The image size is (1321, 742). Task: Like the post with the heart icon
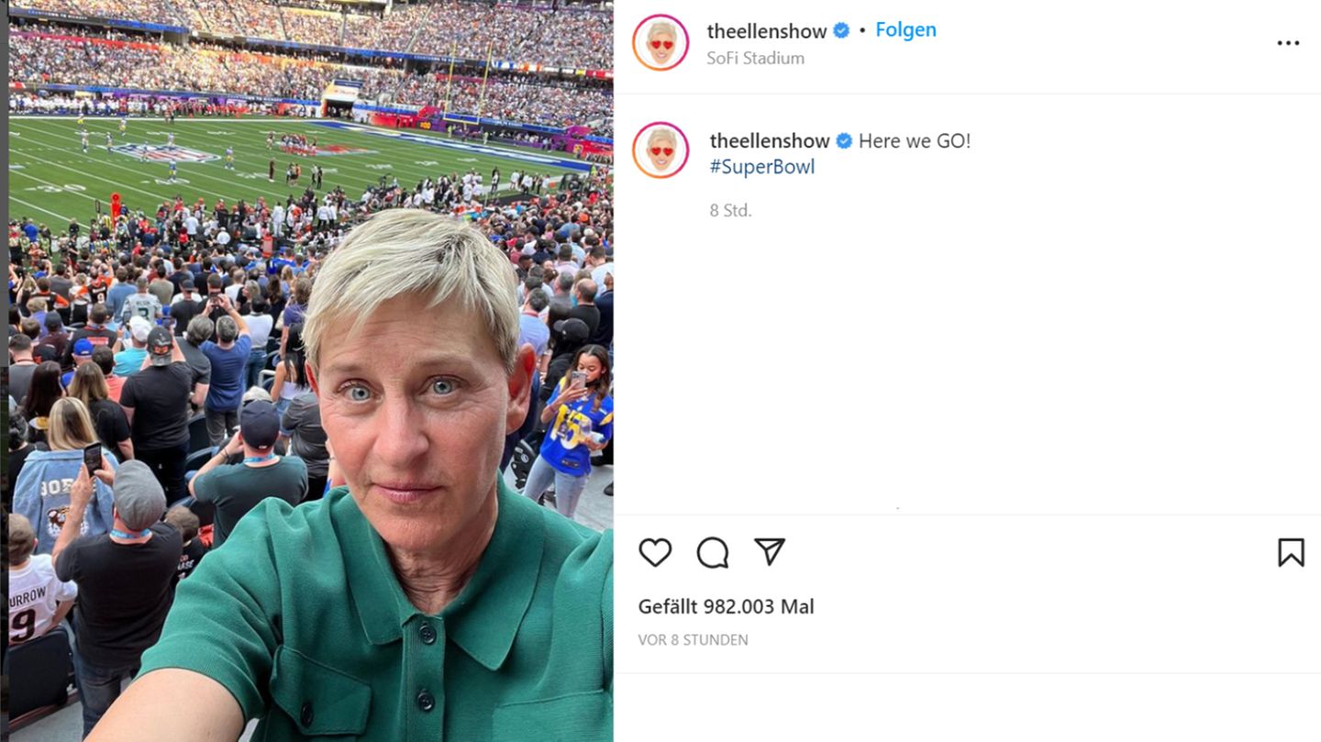[x=655, y=552]
